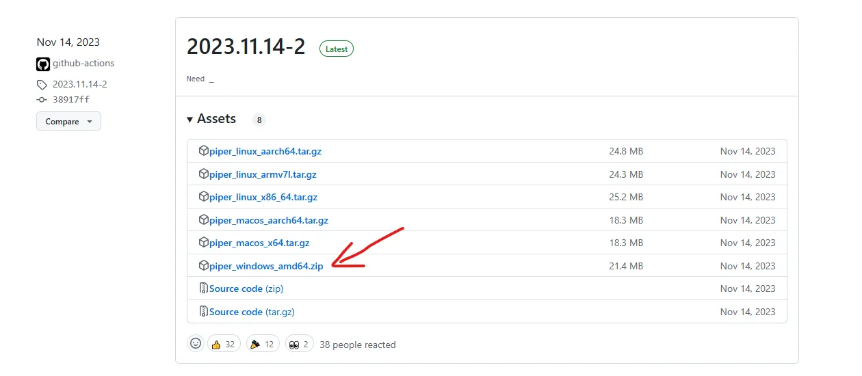
Task: Click the 24.8 MB file size
Action: coord(626,151)
